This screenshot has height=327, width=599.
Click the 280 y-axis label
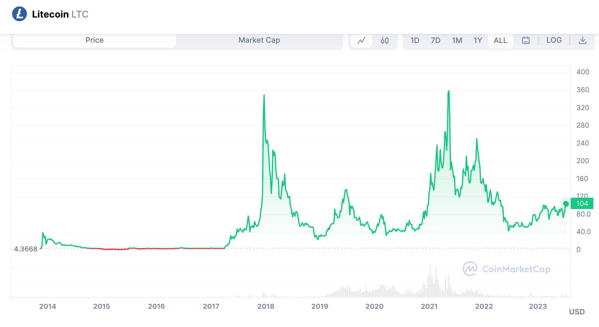(x=583, y=125)
